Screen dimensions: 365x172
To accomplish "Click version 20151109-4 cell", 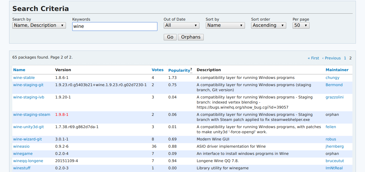I will click(x=66, y=161).
